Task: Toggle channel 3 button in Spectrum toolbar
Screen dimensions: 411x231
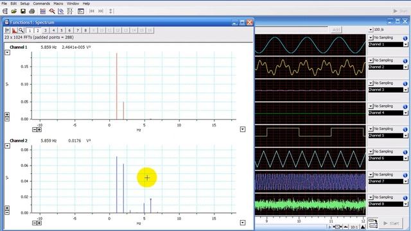Action: (x=46, y=31)
